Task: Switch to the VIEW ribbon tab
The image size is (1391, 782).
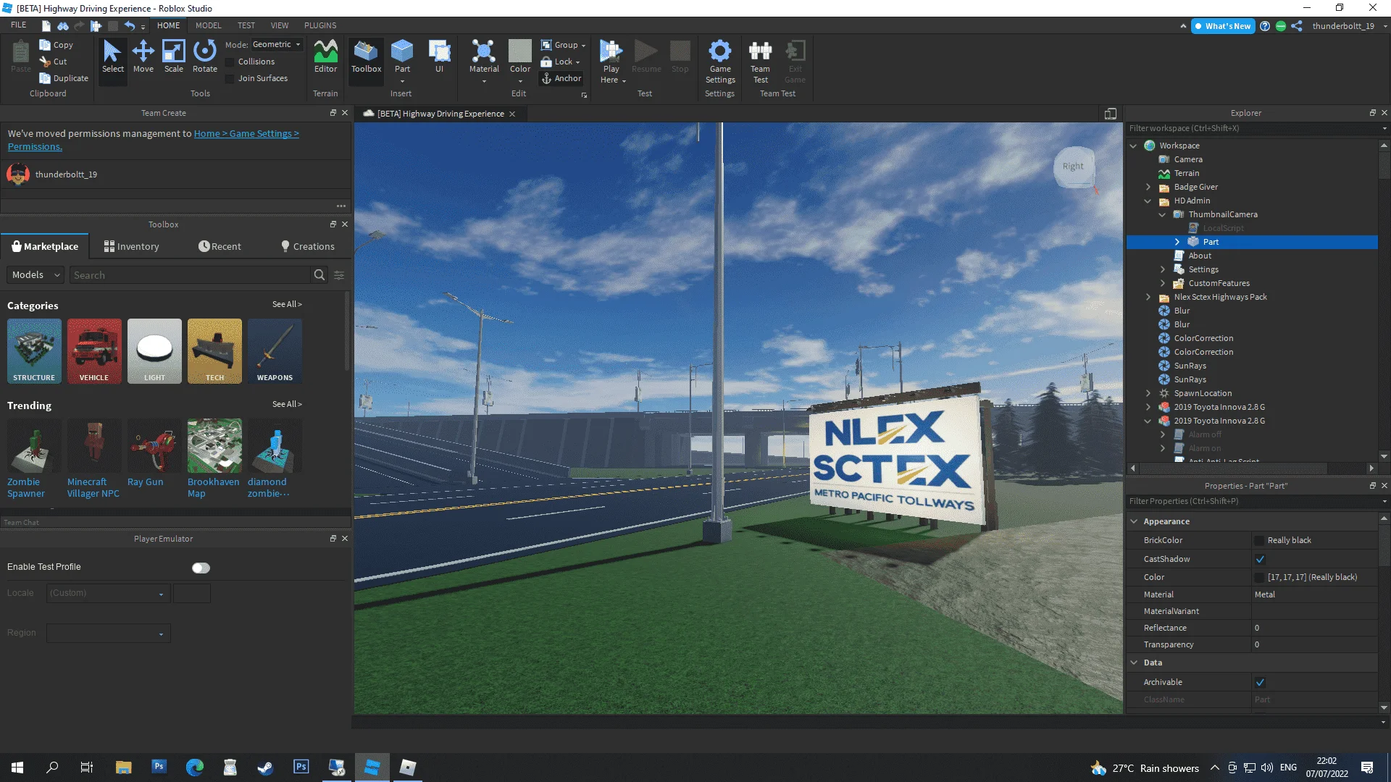Action: (280, 25)
